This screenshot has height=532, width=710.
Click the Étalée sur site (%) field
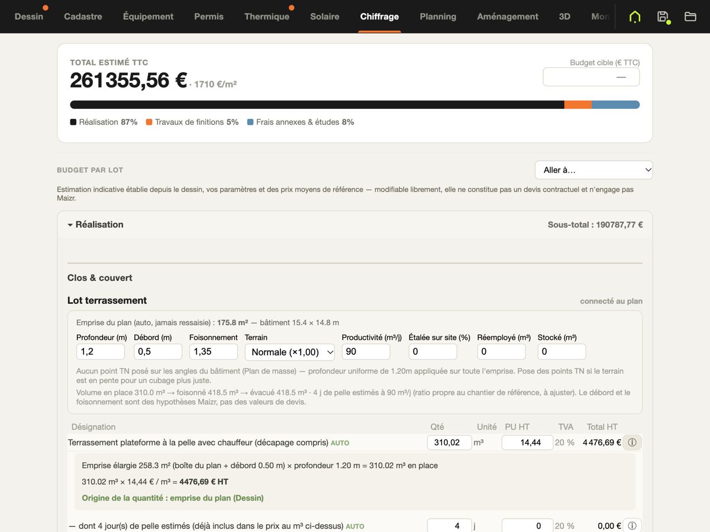click(433, 352)
